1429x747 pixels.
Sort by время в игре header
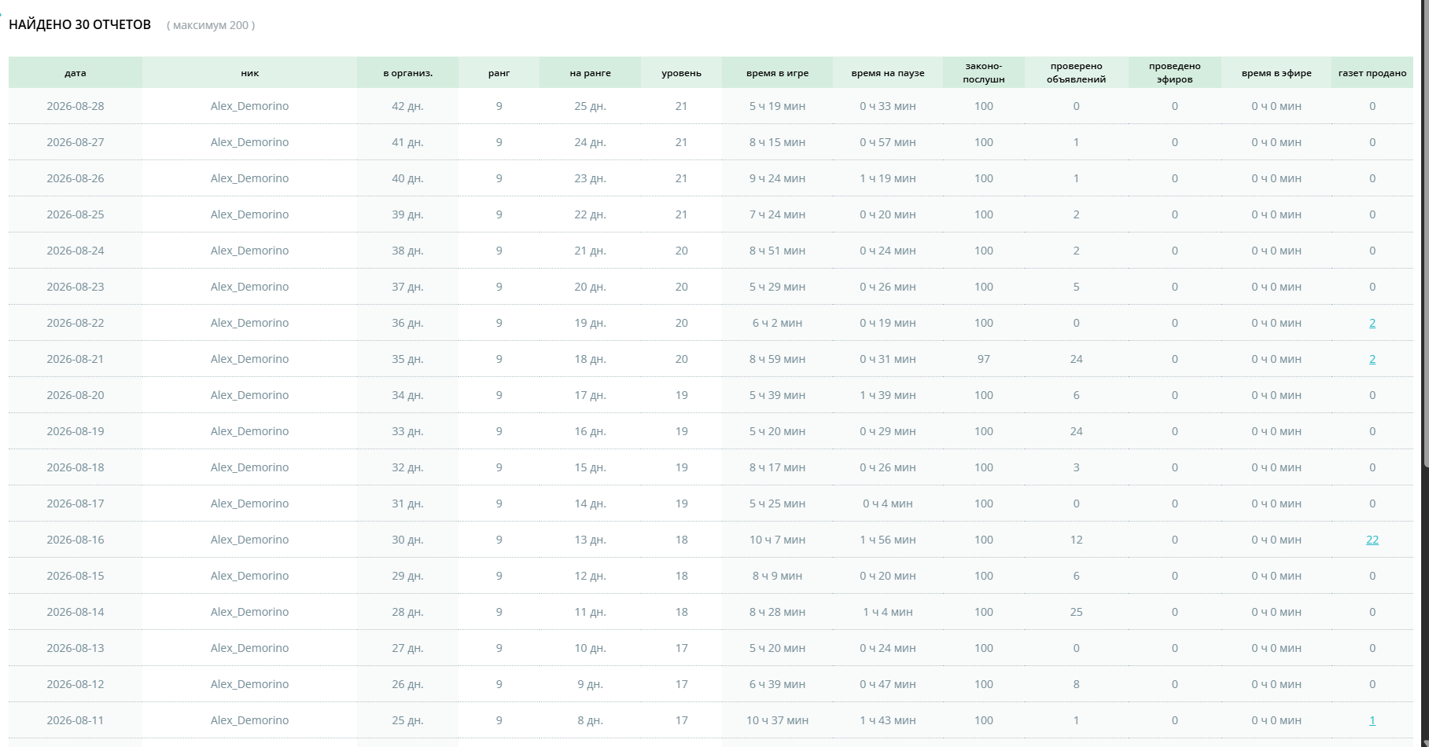[x=777, y=73]
